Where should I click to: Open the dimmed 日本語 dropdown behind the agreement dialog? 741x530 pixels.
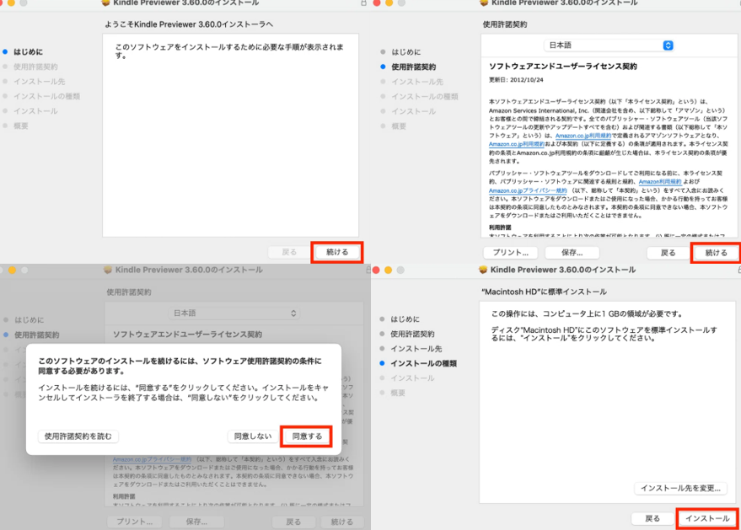[x=234, y=313]
